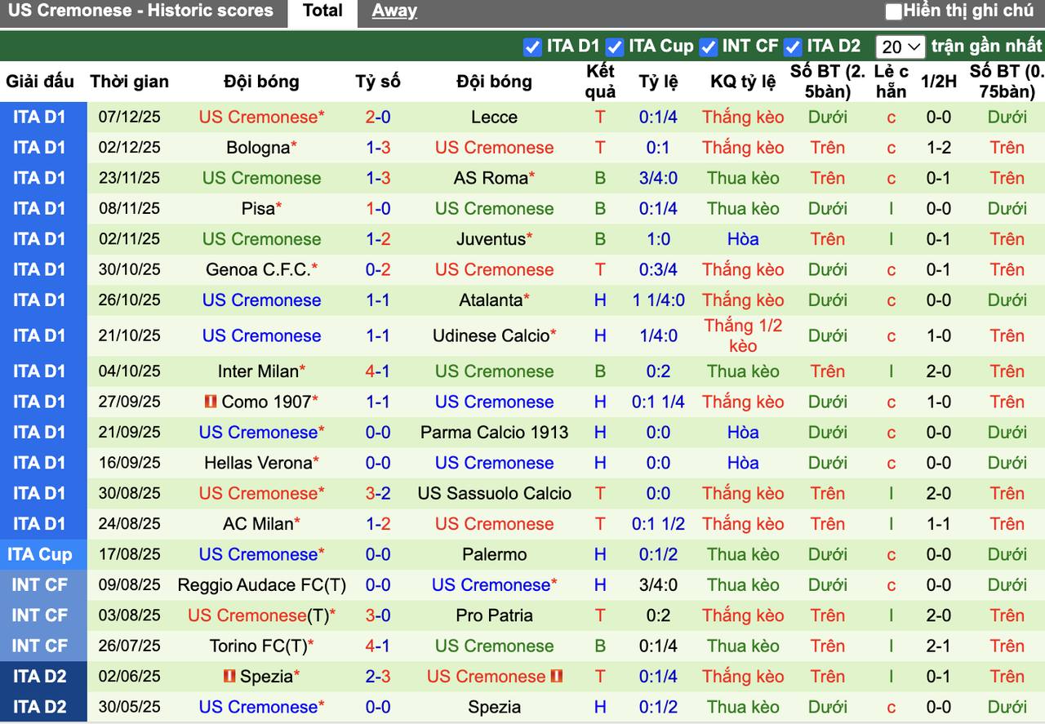Click the Thời gian column header

130,82
